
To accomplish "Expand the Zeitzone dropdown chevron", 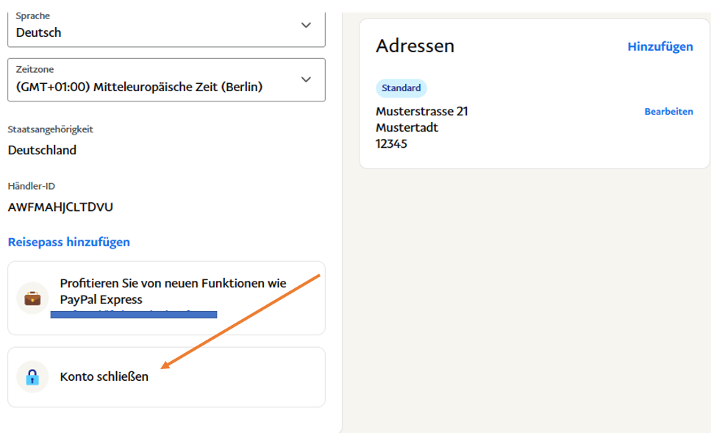I will [x=306, y=79].
